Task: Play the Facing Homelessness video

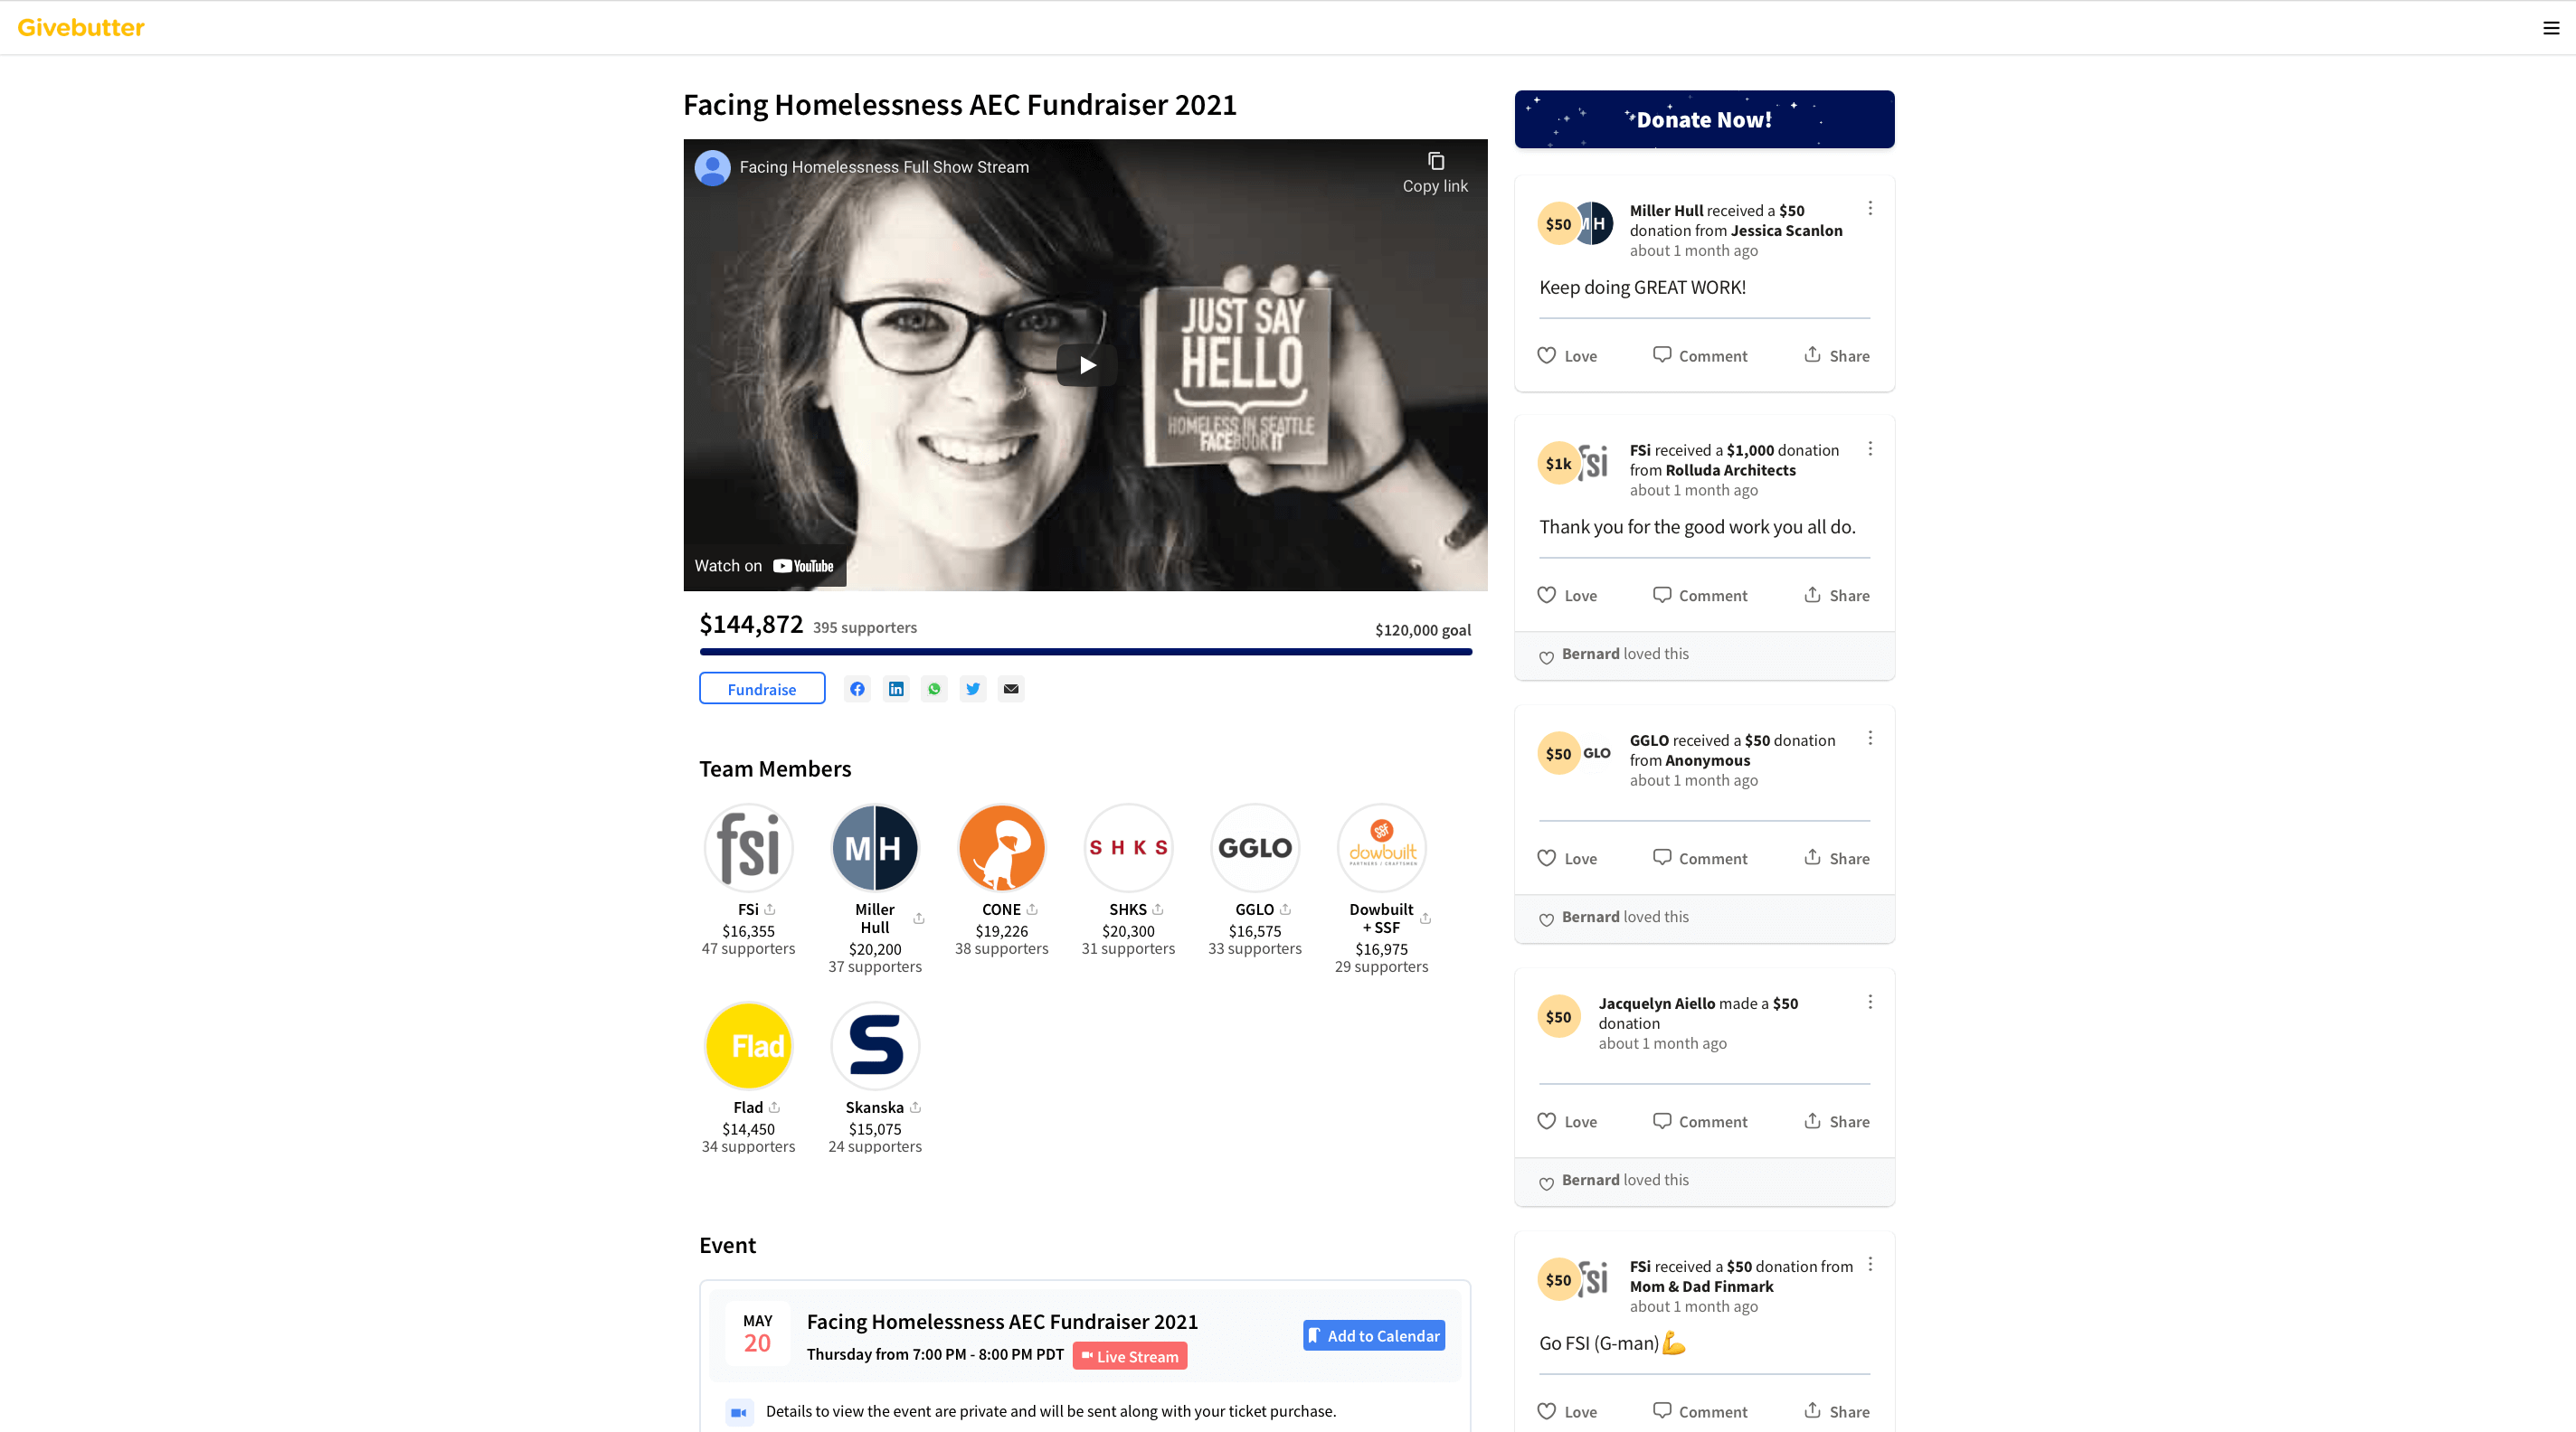Action: click(x=1087, y=364)
